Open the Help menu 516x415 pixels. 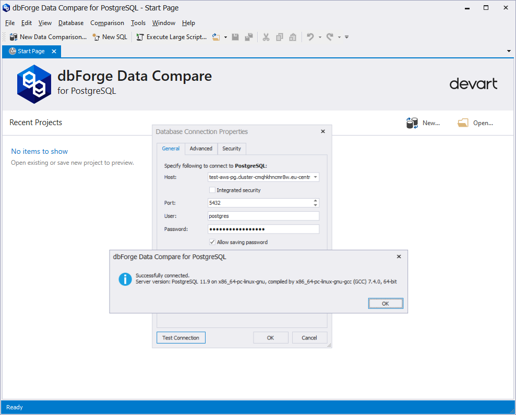(x=188, y=23)
